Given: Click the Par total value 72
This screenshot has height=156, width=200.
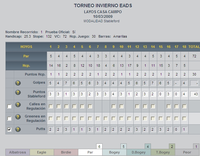Looking at the screenshot, I should 194,56.
